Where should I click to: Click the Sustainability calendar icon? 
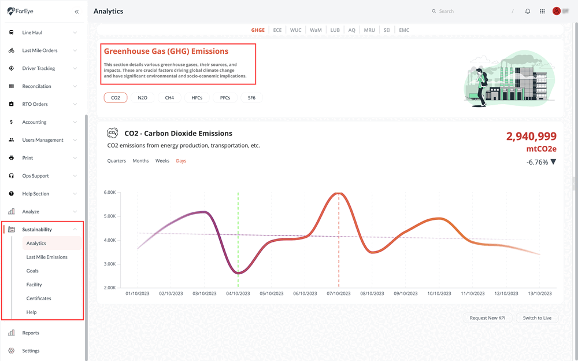pos(12,229)
